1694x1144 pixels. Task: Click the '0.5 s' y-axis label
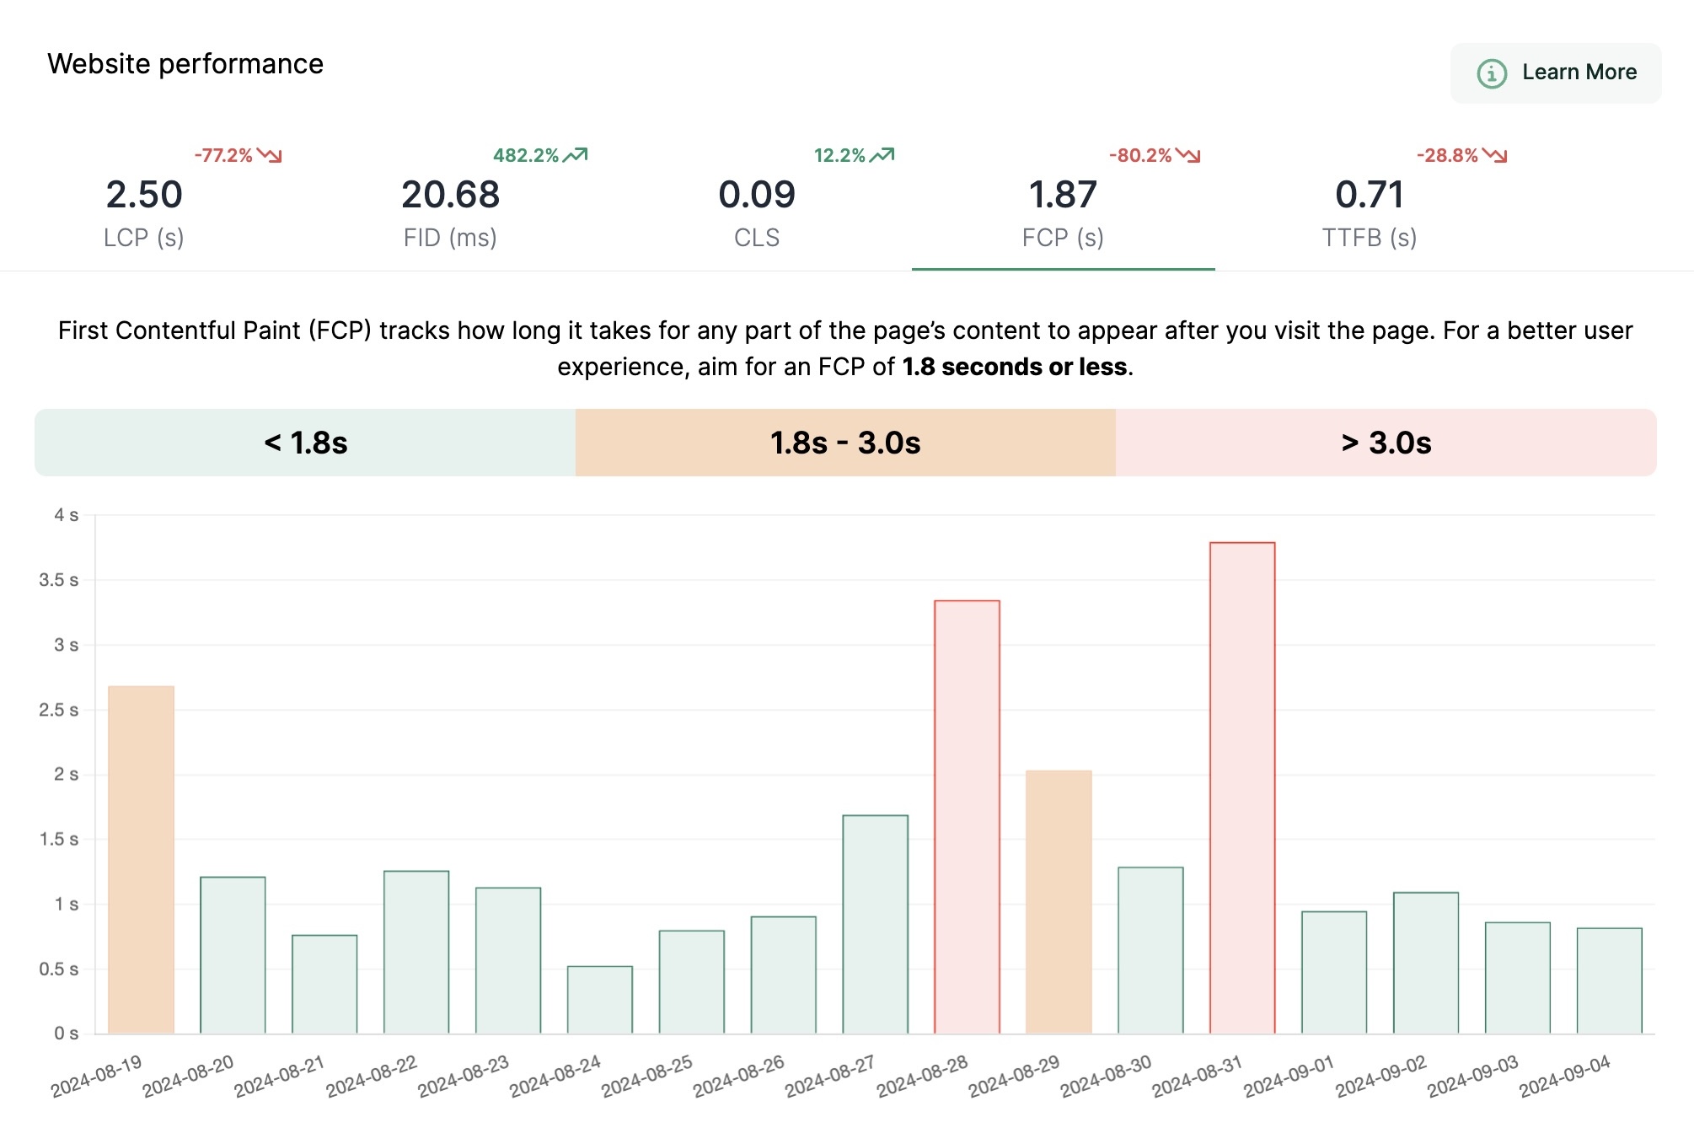tap(59, 969)
